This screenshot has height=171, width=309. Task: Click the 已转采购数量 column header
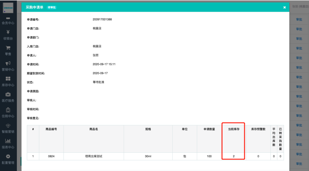pos(280,139)
